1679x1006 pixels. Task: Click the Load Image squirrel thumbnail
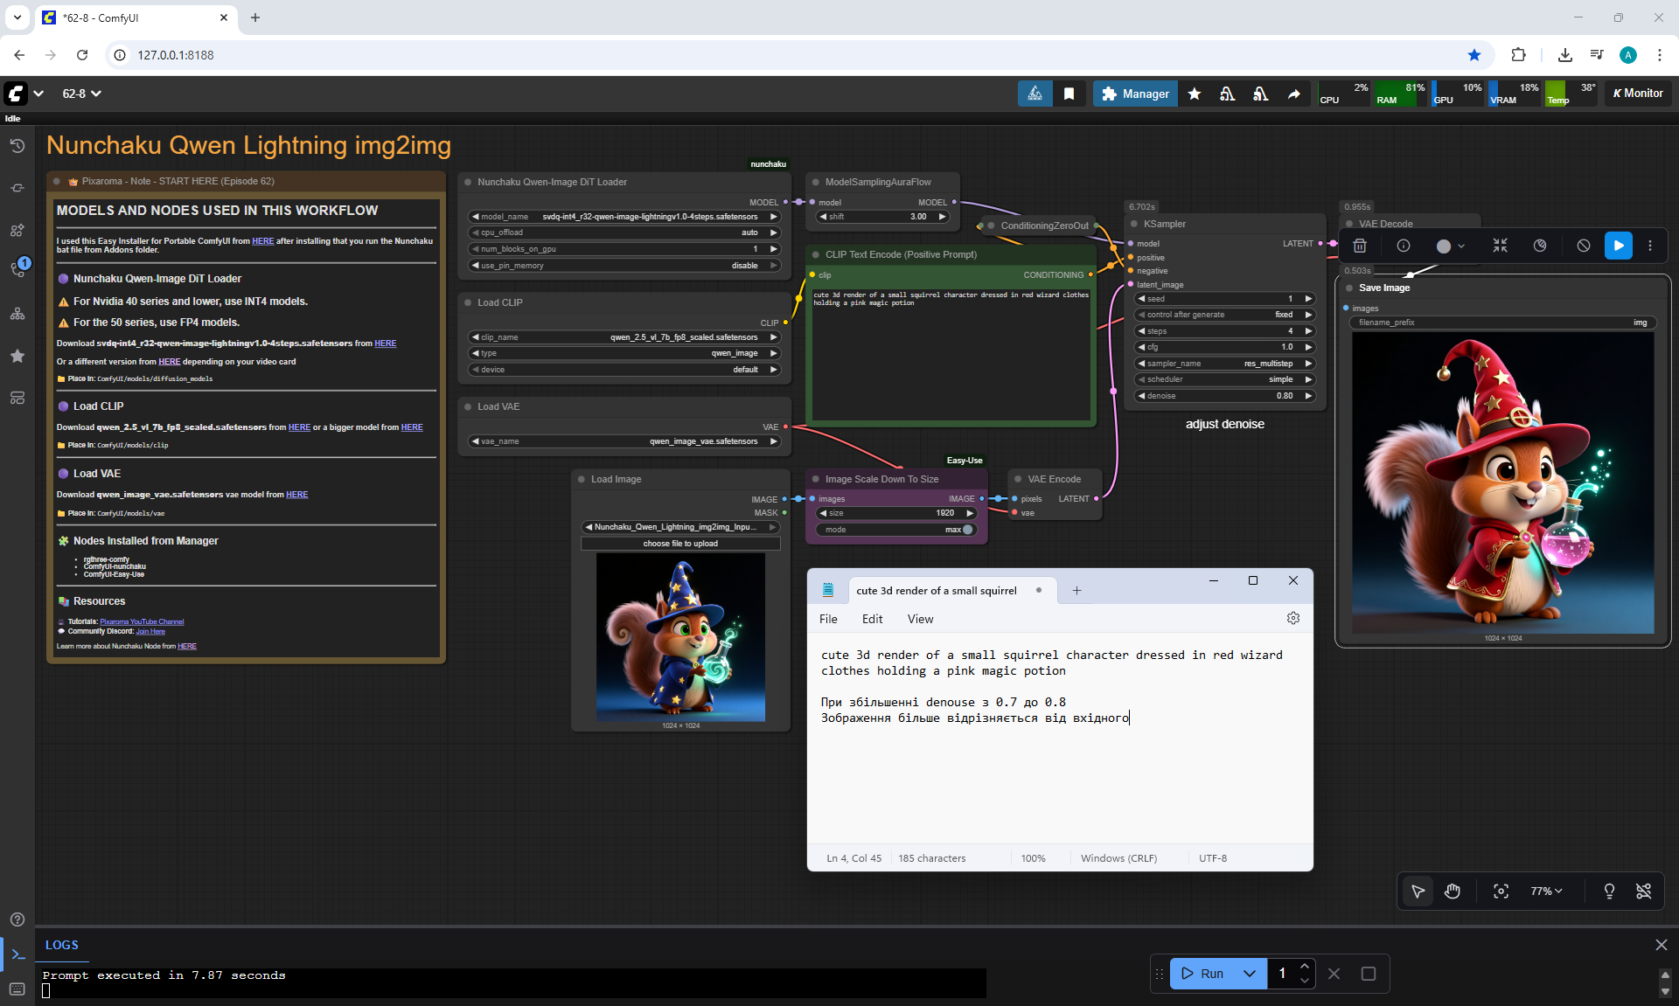[680, 637]
